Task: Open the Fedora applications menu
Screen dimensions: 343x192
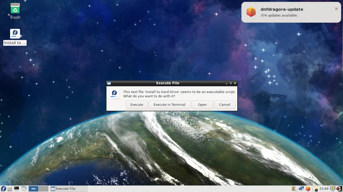Action: pos(4,189)
